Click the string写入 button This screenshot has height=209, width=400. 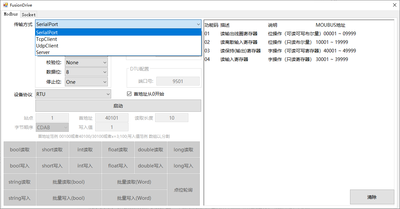tap(20, 198)
